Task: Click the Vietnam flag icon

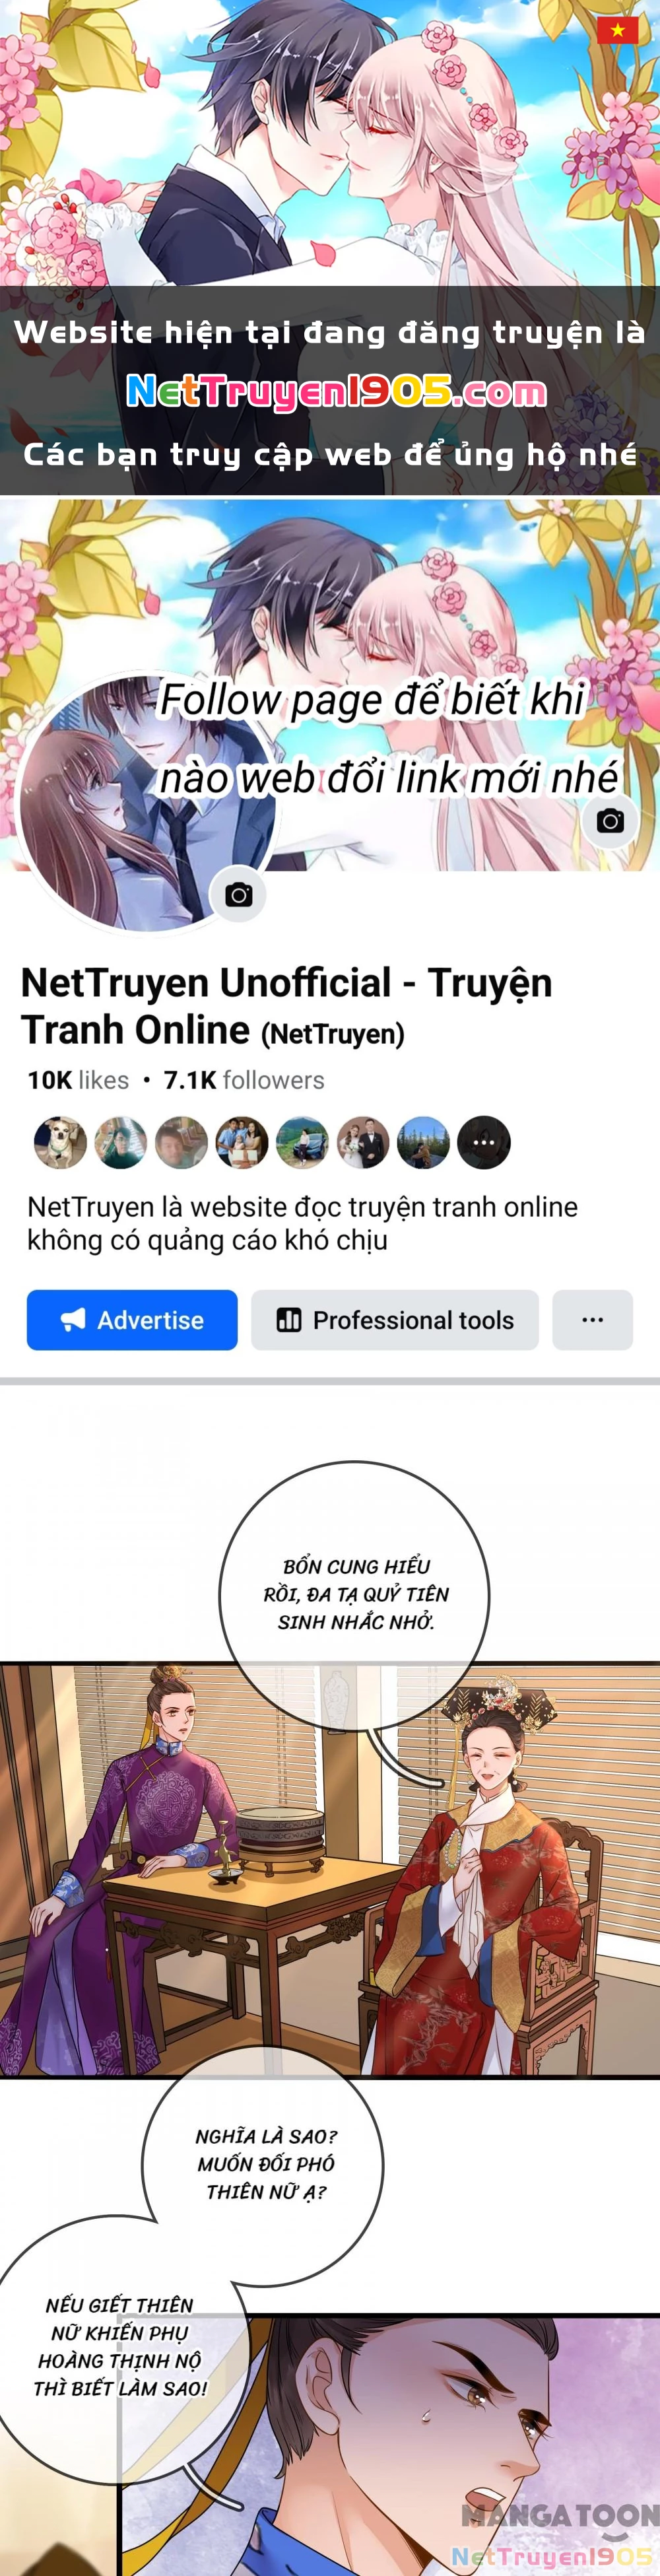Action: coord(617,30)
